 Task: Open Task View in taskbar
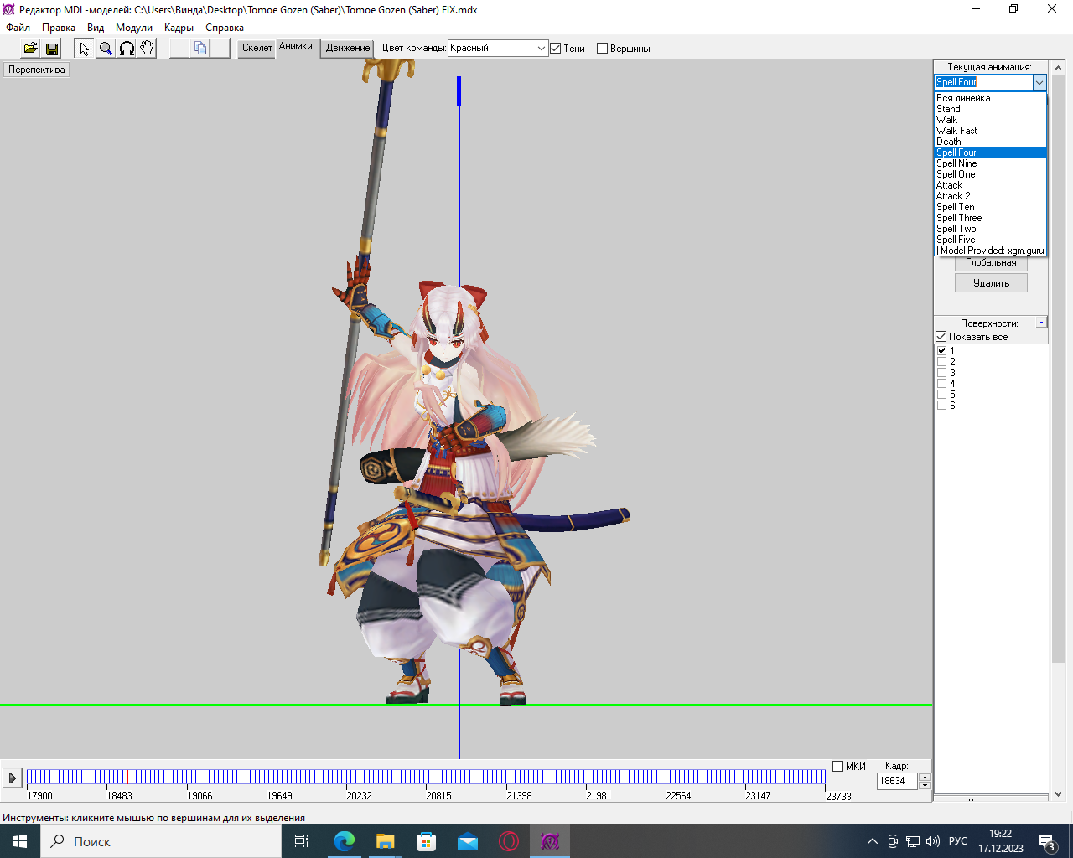pos(302,841)
